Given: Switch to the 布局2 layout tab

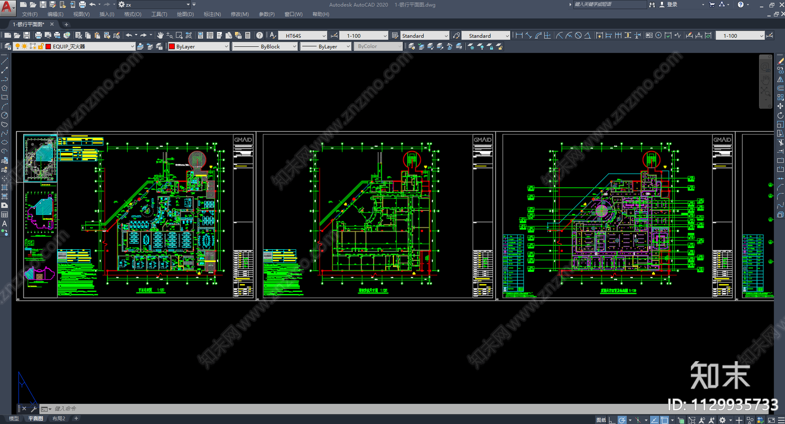Looking at the screenshot, I should (59, 419).
